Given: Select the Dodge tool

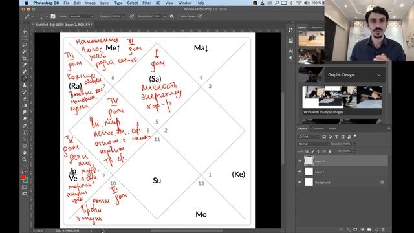Looking at the screenshot, I should coord(25,119).
